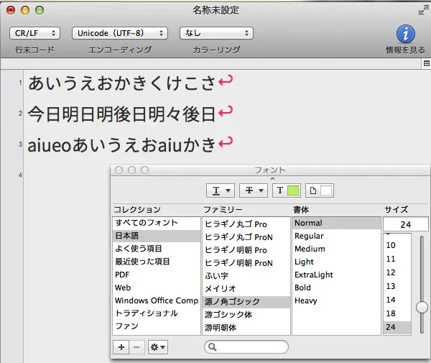The height and width of the screenshot is (363, 431).
Task: Click the font size field showing 24
Action: (x=405, y=224)
